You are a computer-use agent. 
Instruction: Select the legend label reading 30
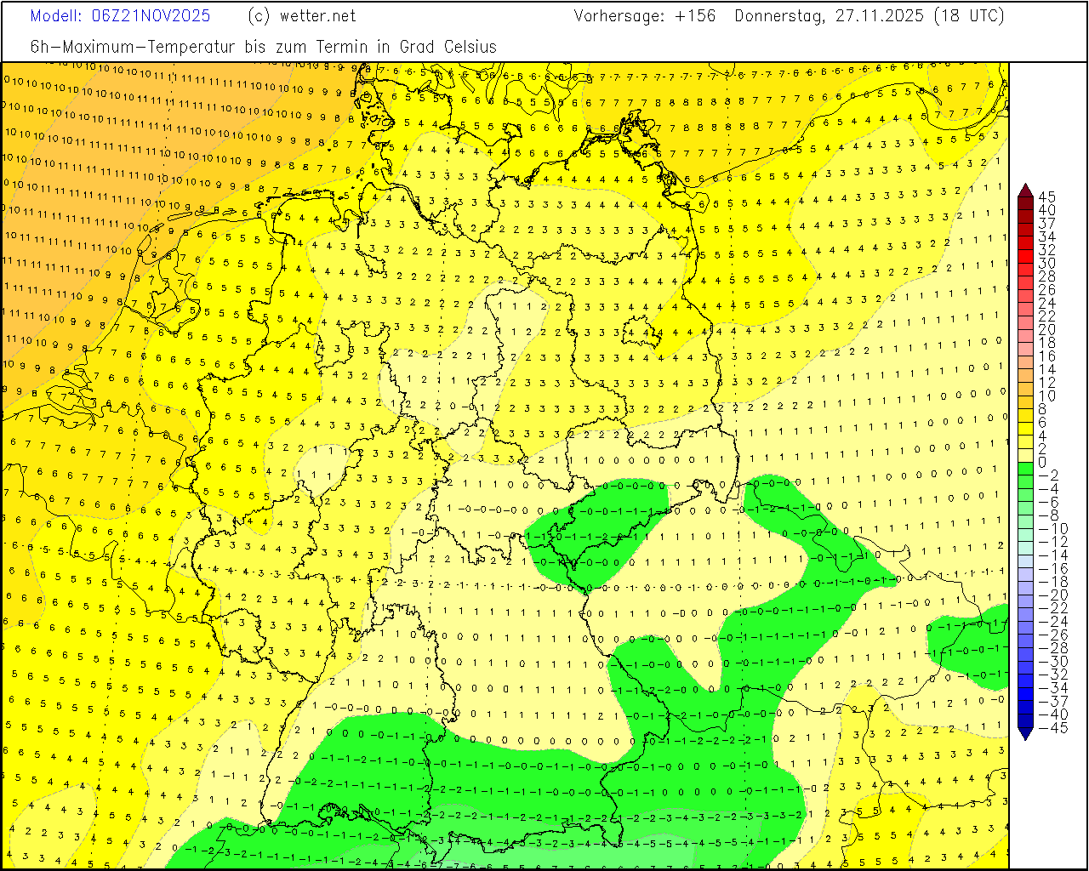coord(1046,264)
